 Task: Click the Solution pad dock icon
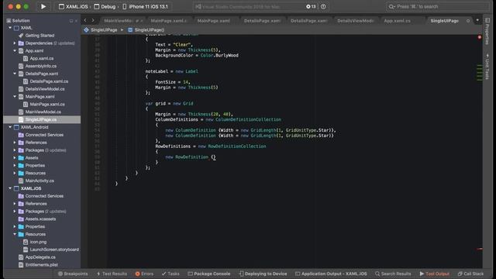(x=71, y=21)
